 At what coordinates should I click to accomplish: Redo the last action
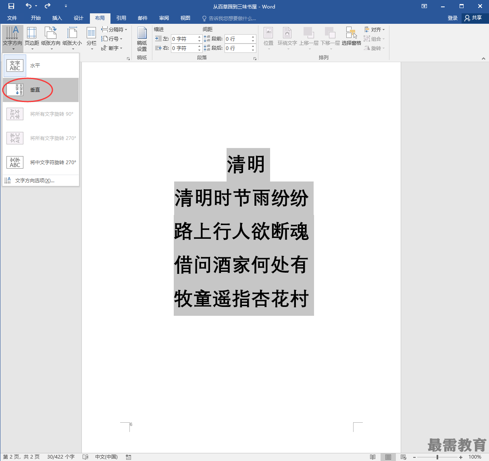click(48, 6)
